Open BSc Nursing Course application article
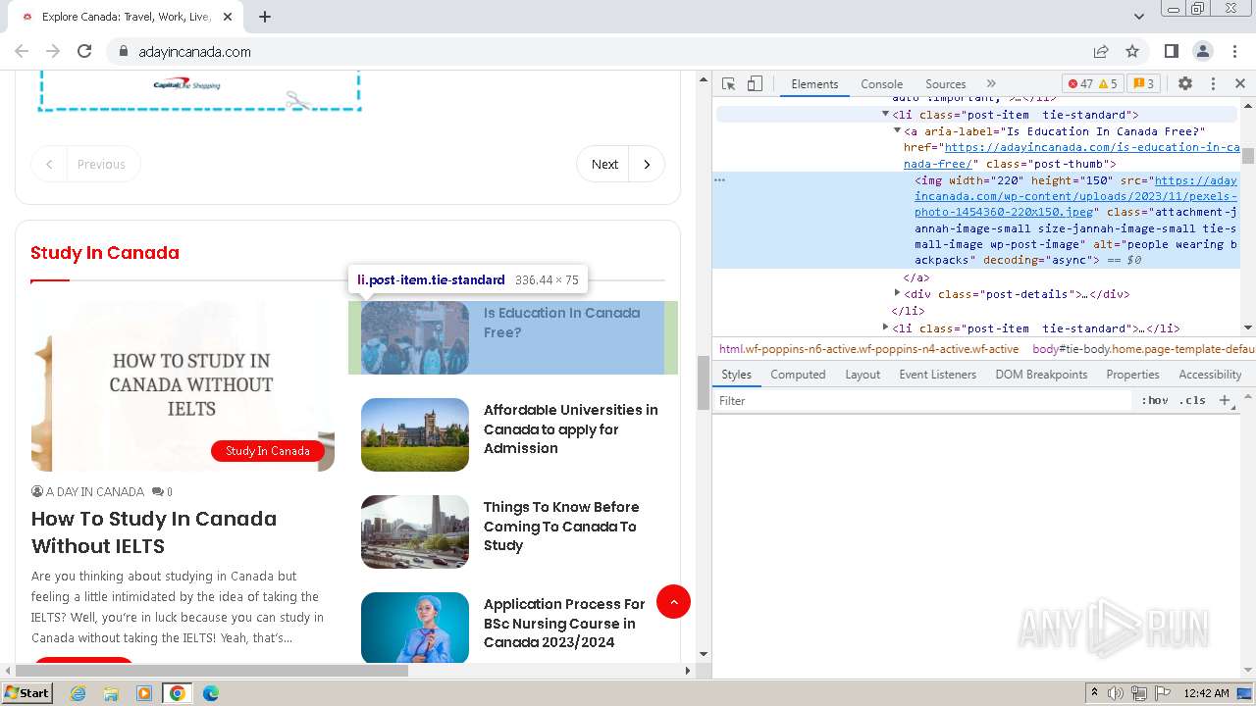1256x706 pixels. [564, 623]
